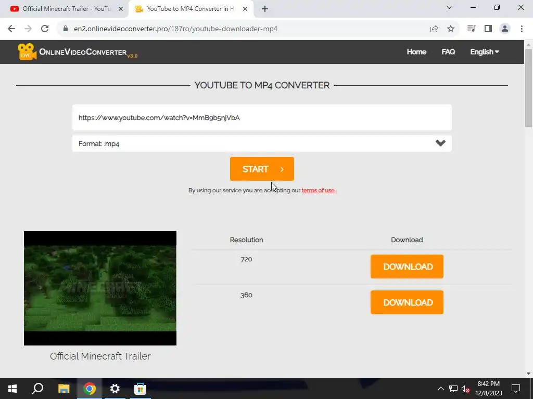Viewport: 533px width, 399px height.
Task: Click the orange START button
Action: click(262, 169)
